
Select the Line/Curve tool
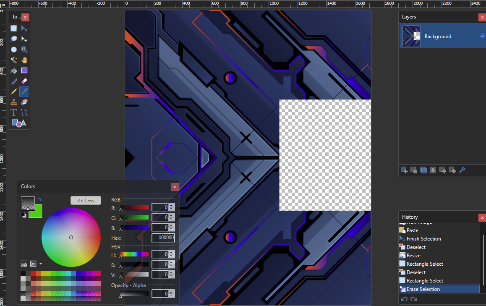point(24,112)
